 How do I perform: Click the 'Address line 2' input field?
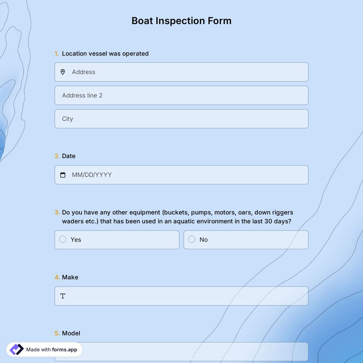point(163,95)
